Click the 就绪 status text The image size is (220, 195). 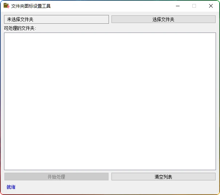pos(11,187)
